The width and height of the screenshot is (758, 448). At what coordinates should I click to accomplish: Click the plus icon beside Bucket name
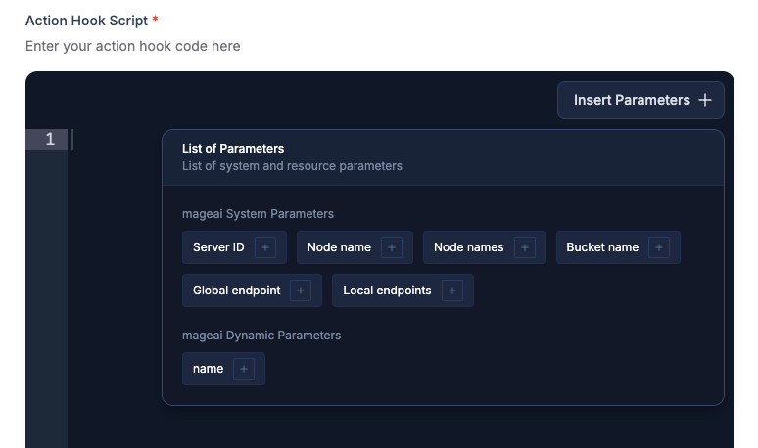click(x=659, y=247)
